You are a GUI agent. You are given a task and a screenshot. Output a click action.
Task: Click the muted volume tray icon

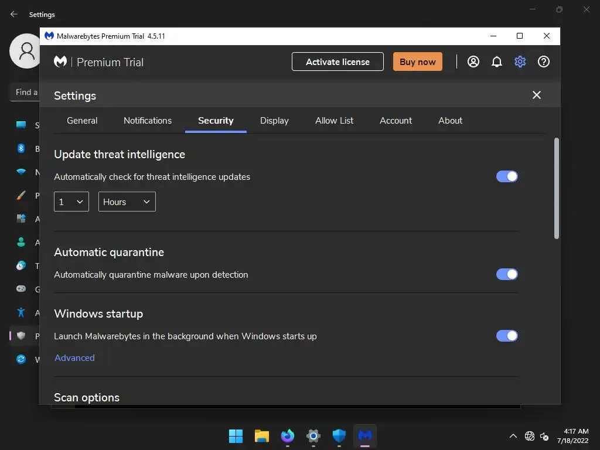click(544, 436)
